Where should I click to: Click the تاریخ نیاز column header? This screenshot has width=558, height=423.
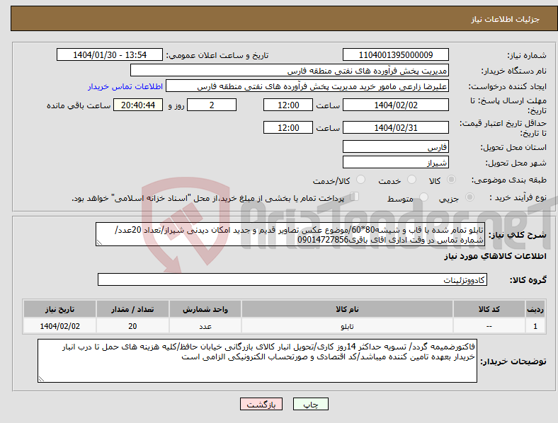pos(59,309)
